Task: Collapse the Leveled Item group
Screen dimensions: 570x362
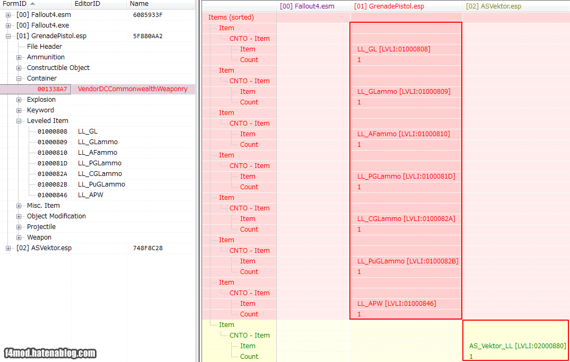Action: (19, 121)
